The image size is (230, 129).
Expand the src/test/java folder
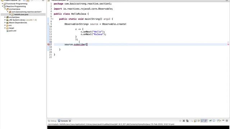[5, 17]
